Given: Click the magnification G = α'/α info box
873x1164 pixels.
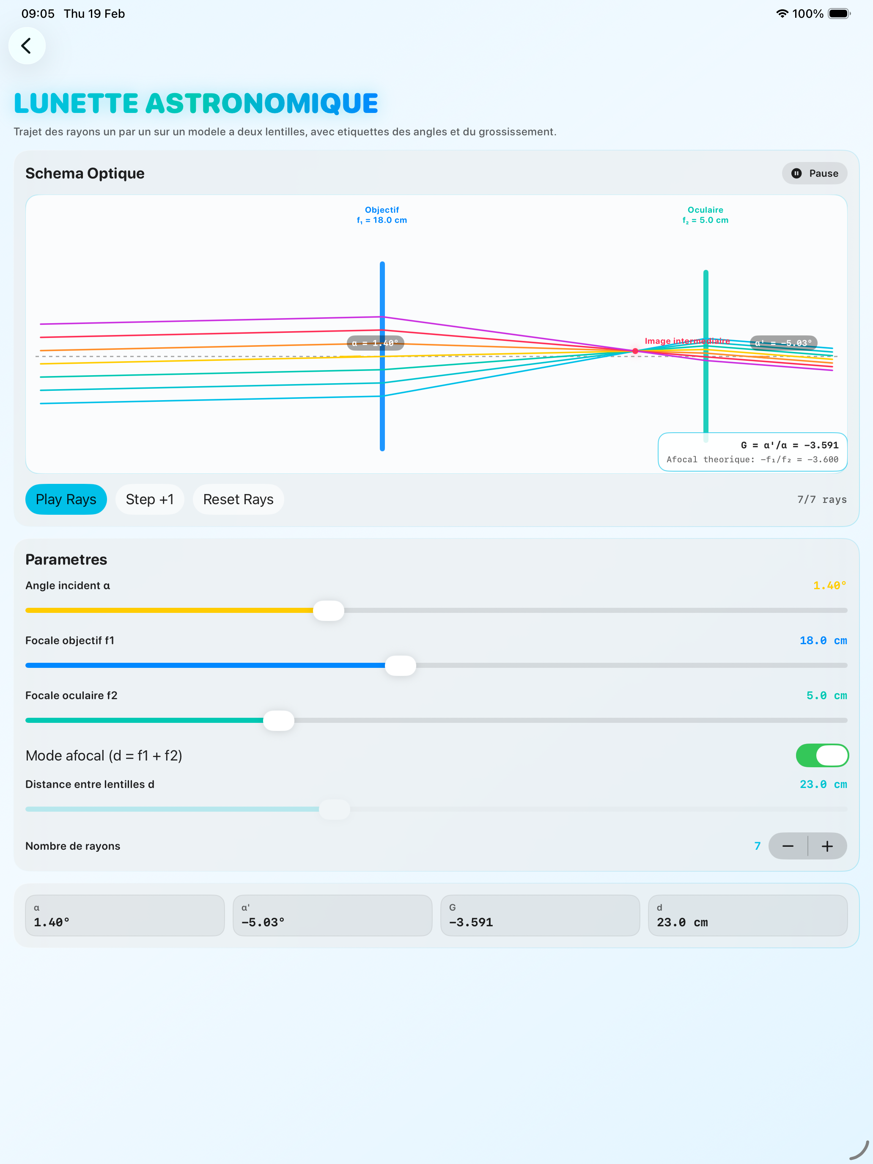Looking at the screenshot, I should pyautogui.click(x=752, y=452).
